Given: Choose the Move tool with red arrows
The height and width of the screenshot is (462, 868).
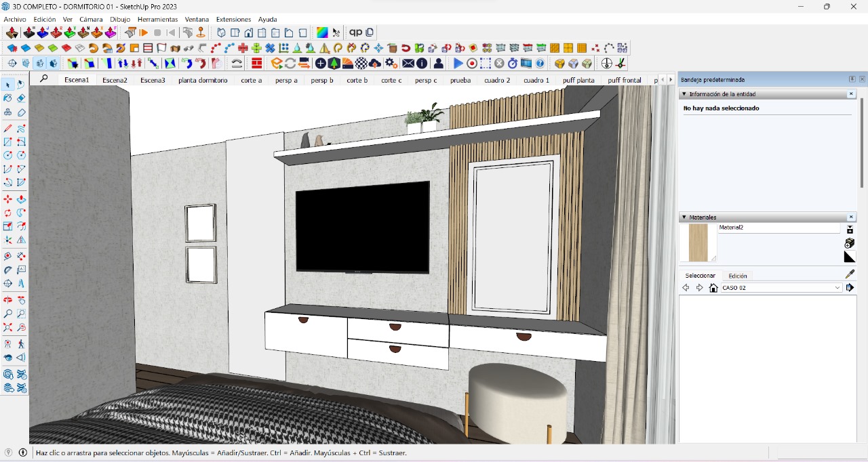Looking at the screenshot, I should coord(8,199).
